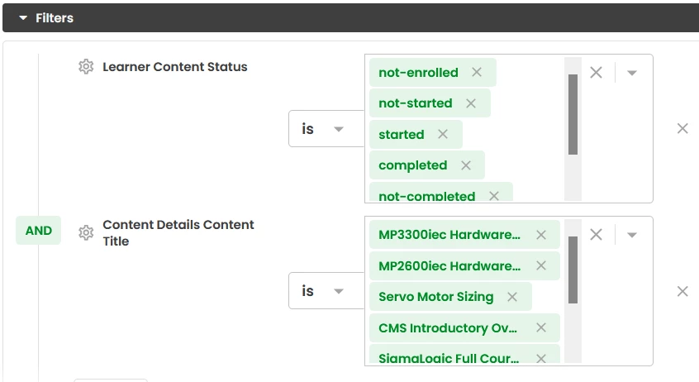The width and height of the screenshot is (699, 382).
Task: Clear all Content Title values
Action: coord(596,234)
